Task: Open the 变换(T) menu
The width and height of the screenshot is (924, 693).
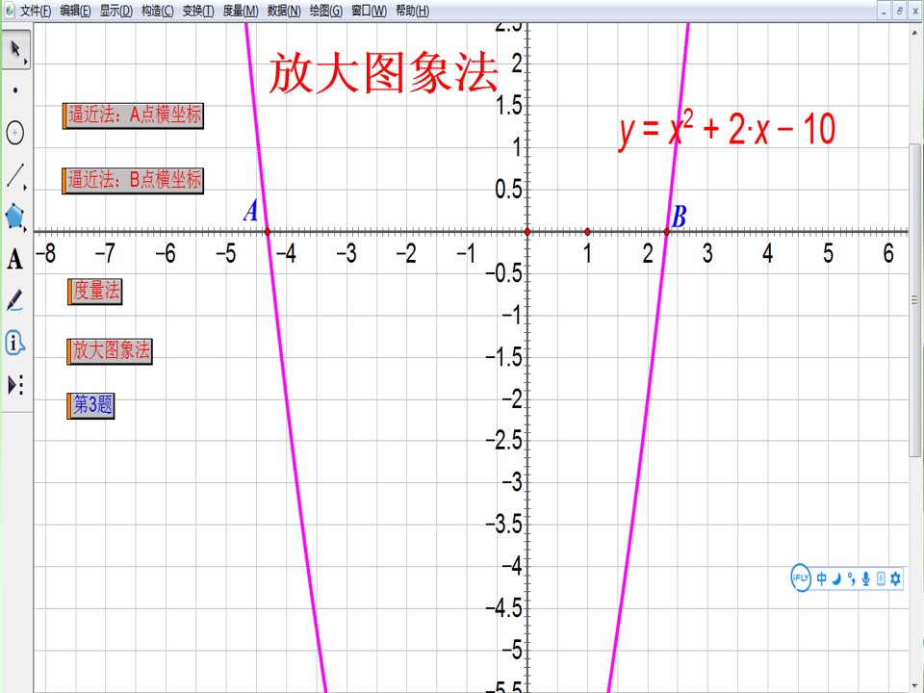Action: point(198,11)
